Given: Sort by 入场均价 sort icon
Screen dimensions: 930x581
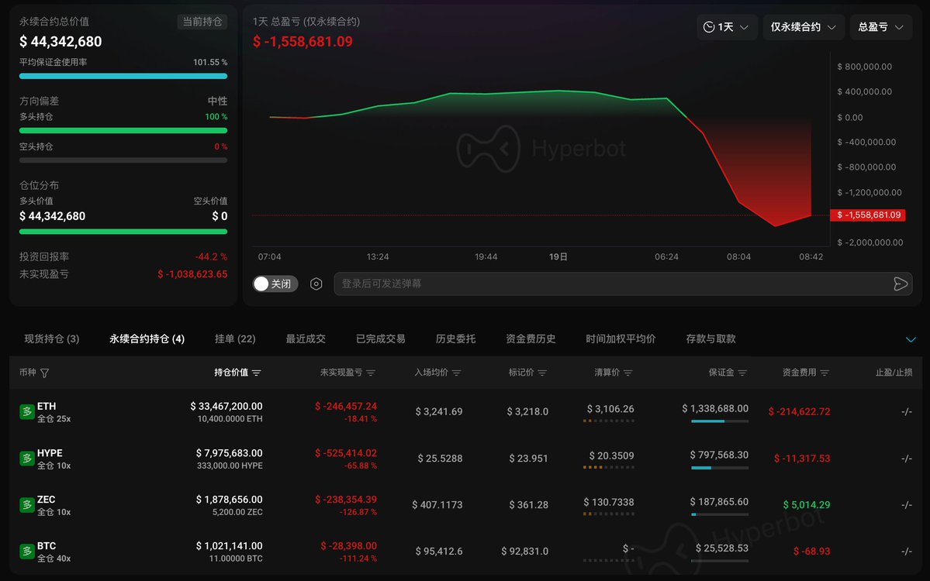Looking at the screenshot, I should click(457, 373).
